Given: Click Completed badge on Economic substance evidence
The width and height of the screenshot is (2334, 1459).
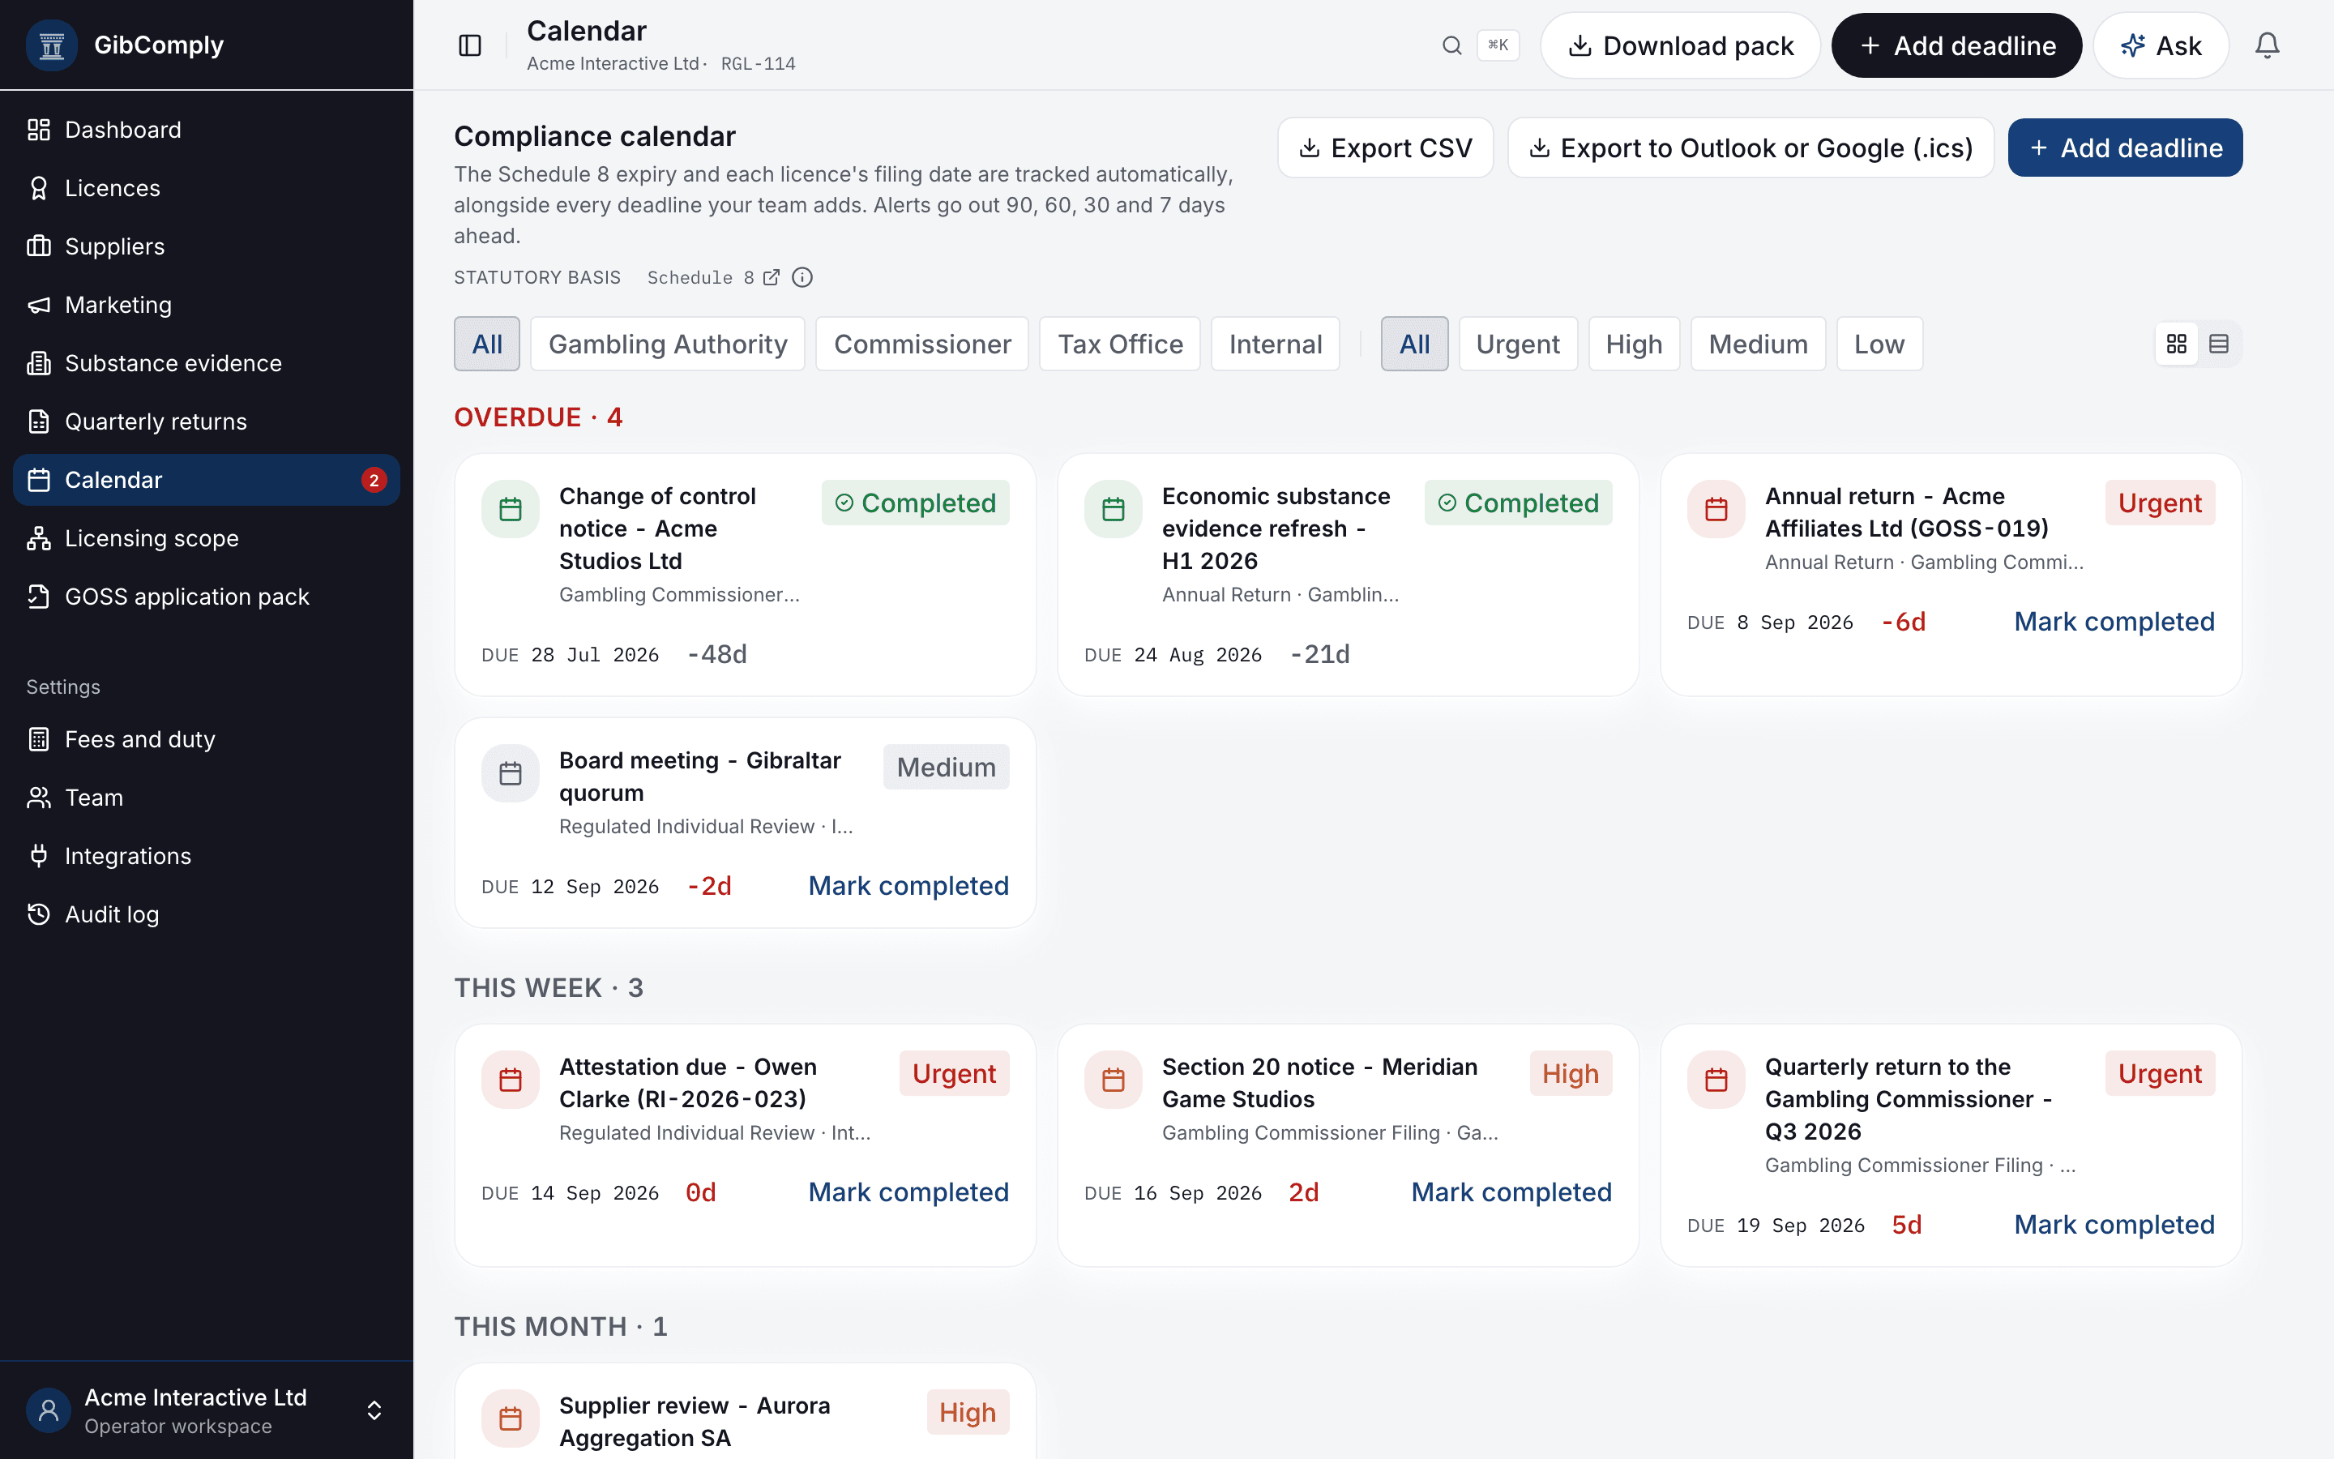Looking at the screenshot, I should tap(1518, 503).
